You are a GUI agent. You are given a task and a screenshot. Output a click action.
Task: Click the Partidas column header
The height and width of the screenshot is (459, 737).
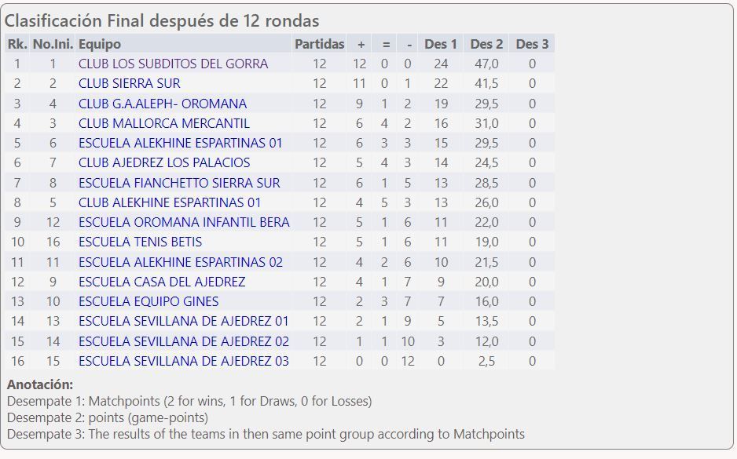(x=319, y=44)
